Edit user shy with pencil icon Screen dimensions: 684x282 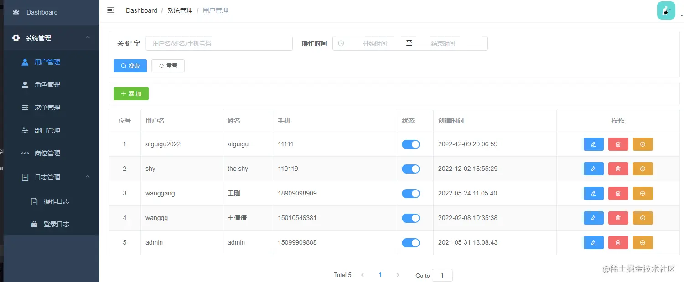pyautogui.click(x=593, y=169)
